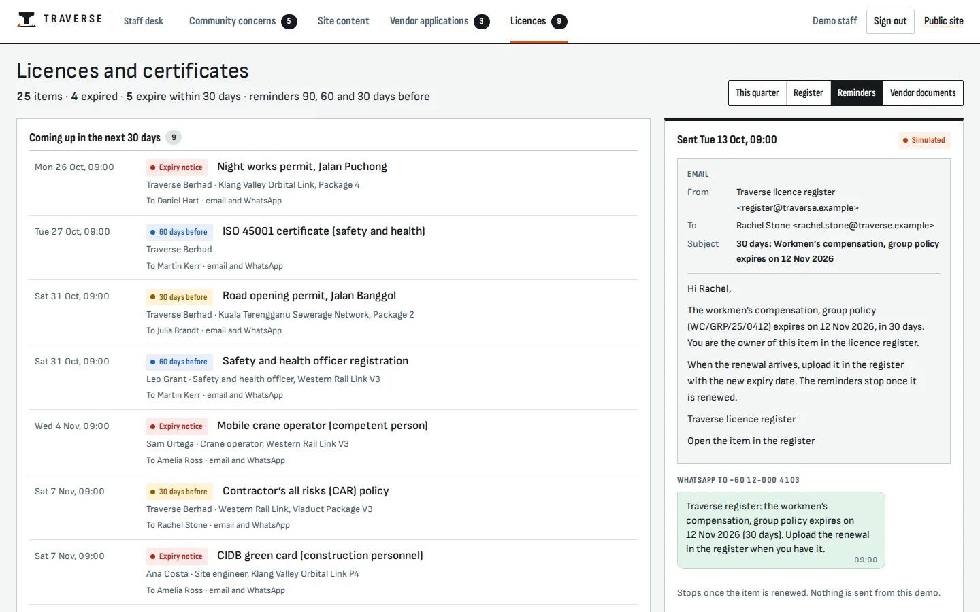Go to Site content
The height and width of the screenshot is (612, 980).
(344, 21)
